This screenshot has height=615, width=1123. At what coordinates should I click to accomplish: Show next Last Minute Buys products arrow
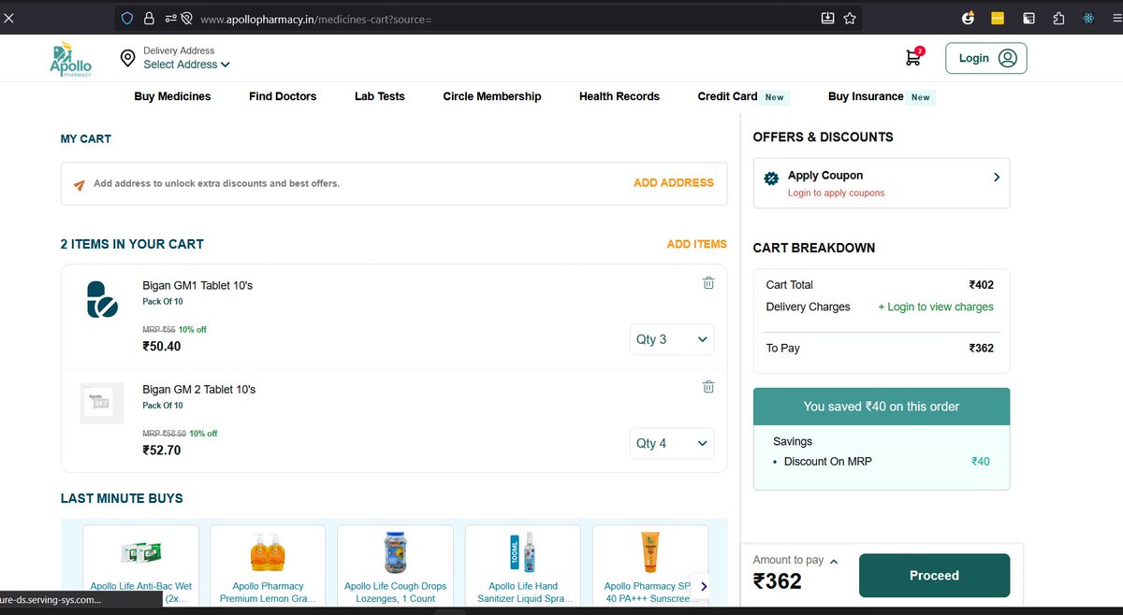point(704,586)
